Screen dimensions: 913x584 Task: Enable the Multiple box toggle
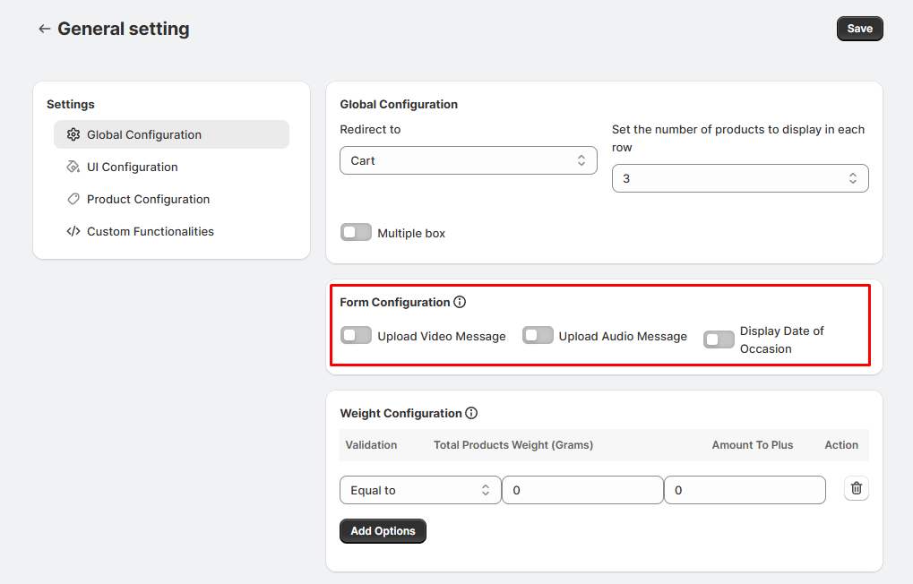click(356, 233)
